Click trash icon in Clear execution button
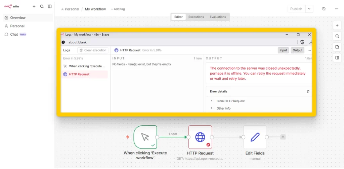Screen dimensions: 344x169 click(x=81, y=50)
